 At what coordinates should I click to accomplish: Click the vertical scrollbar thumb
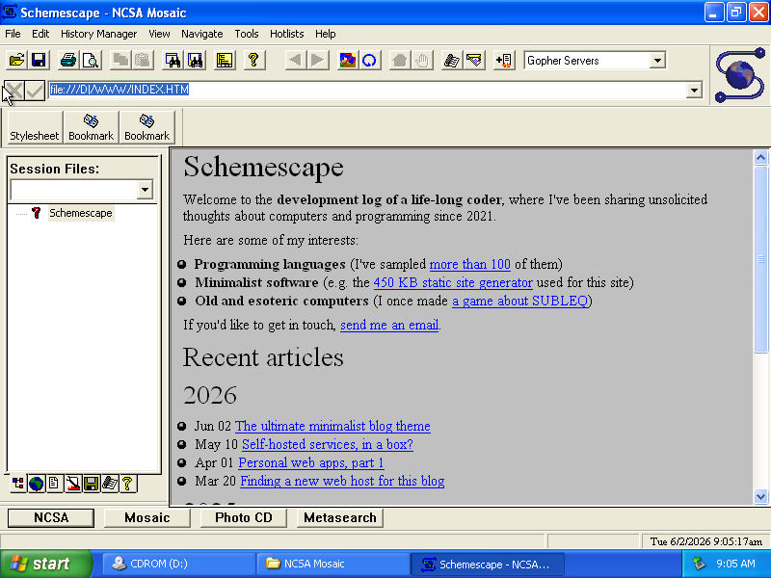point(760,259)
